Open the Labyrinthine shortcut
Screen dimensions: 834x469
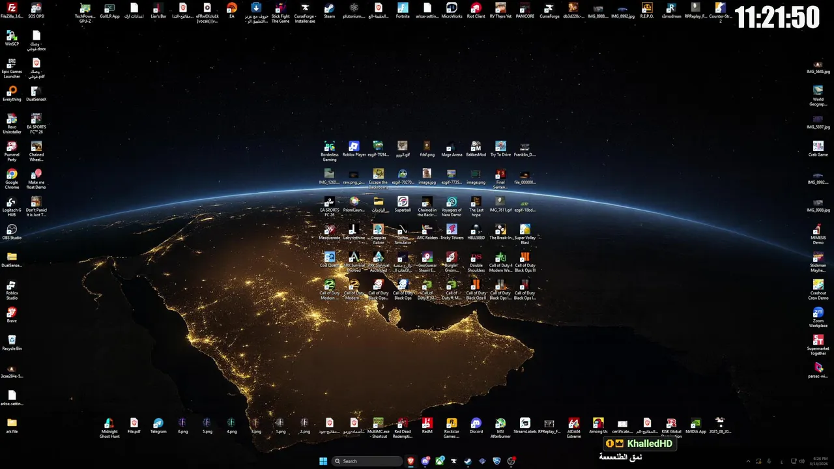tap(354, 233)
